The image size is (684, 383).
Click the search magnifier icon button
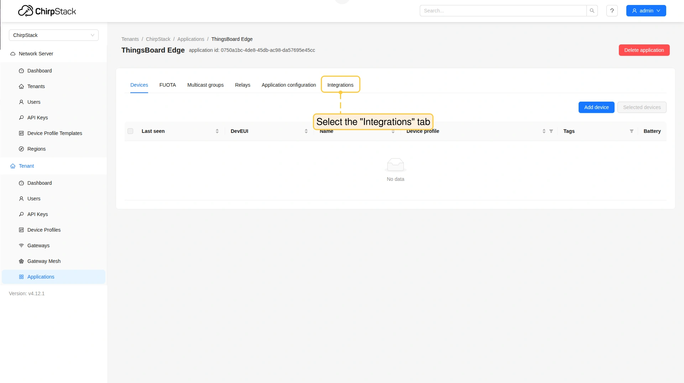pyautogui.click(x=592, y=11)
